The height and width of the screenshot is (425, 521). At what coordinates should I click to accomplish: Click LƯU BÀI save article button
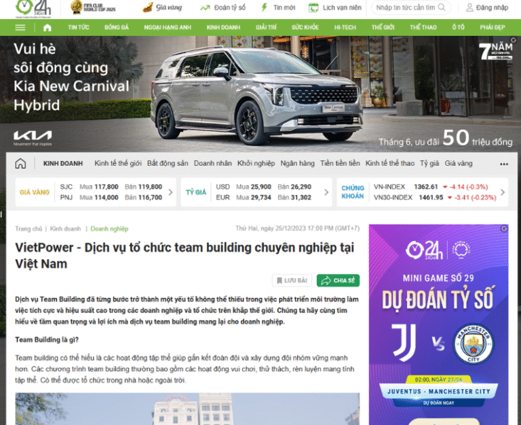point(292,280)
